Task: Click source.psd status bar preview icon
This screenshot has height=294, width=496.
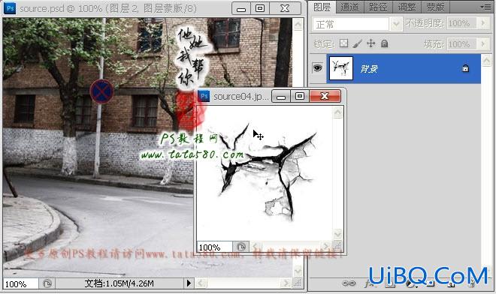Action: point(47,283)
